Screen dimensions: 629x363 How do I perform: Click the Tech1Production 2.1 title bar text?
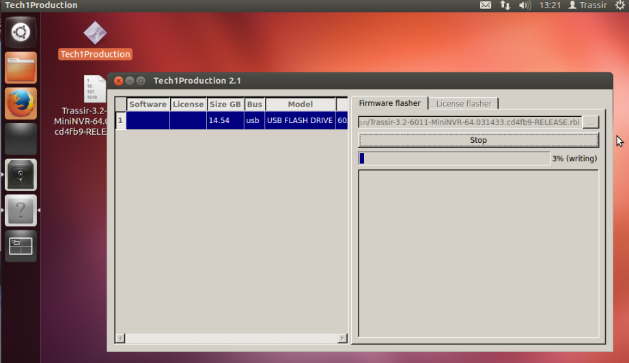coord(197,81)
